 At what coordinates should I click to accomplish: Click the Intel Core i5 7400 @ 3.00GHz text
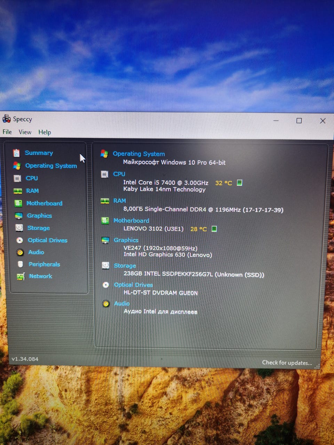[166, 183]
